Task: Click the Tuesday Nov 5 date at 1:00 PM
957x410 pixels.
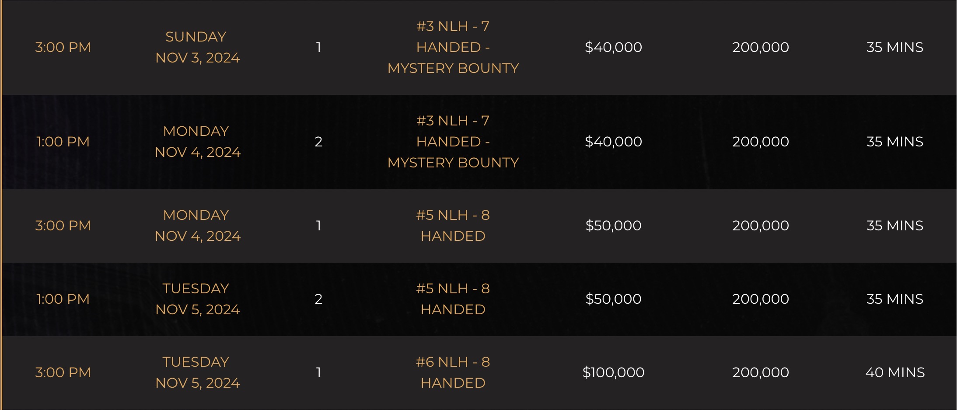Action: coord(197,299)
